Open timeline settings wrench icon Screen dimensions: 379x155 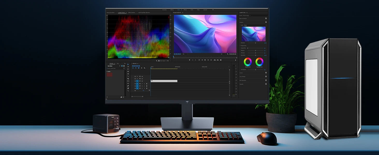point(144,68)
